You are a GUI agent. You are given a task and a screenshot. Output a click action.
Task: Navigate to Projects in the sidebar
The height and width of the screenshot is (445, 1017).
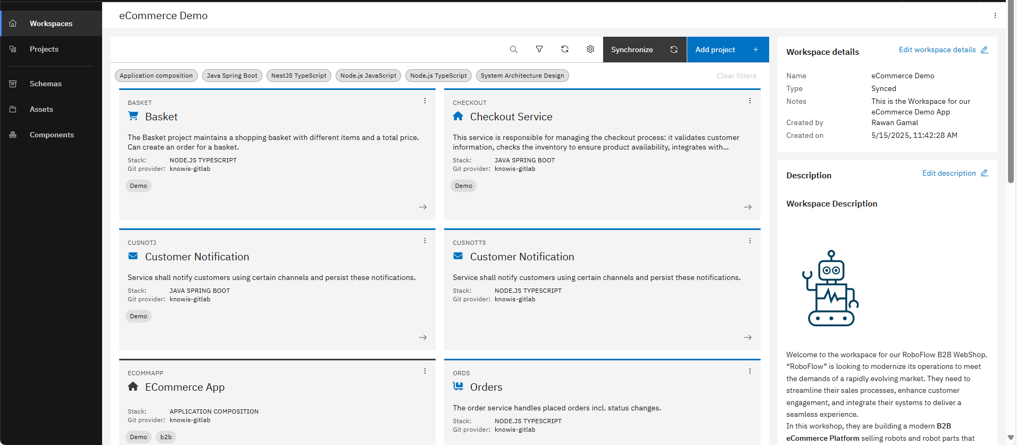point(44,49)
